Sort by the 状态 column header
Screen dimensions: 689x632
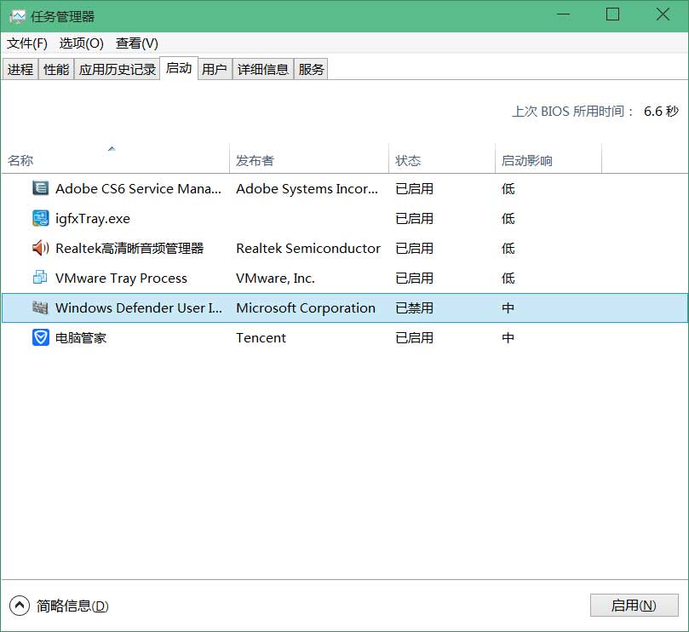(x=442, y=160)
